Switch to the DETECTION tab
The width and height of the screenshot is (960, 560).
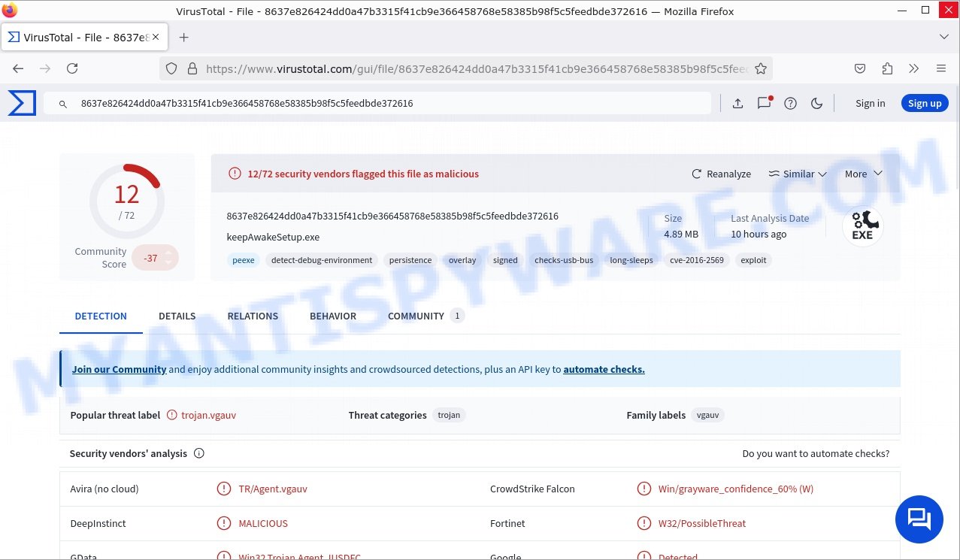tap(101, 316)
